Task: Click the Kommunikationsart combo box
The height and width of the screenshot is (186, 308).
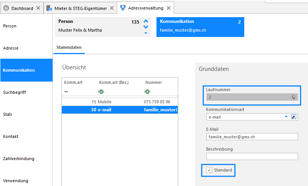Action: click(252, 117)
